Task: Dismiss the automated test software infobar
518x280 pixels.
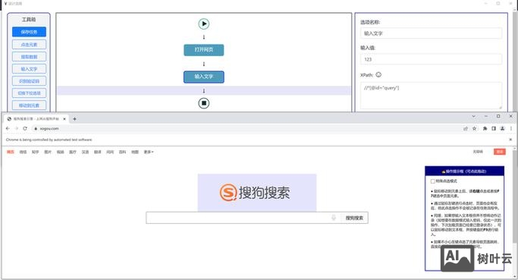Action: click(x=510, y=140)
